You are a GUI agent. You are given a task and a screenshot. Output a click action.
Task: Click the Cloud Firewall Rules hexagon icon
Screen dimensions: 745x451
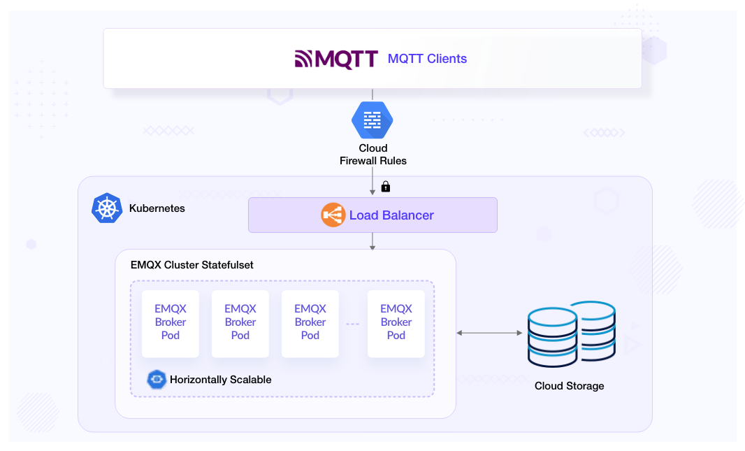point(372,120)
